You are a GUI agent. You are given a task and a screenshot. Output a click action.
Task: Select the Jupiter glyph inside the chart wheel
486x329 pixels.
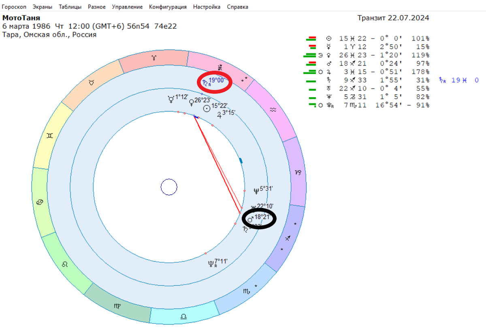[220, 115]
